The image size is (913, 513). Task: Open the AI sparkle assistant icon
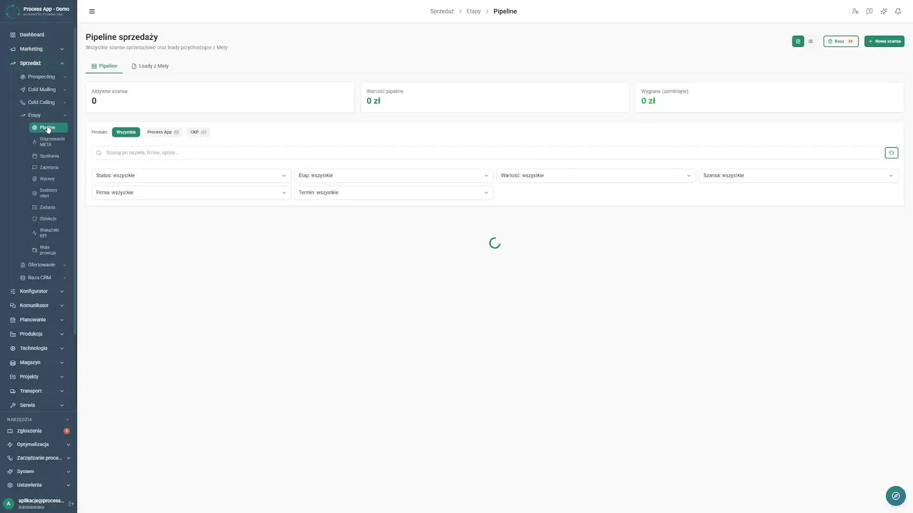884,11
